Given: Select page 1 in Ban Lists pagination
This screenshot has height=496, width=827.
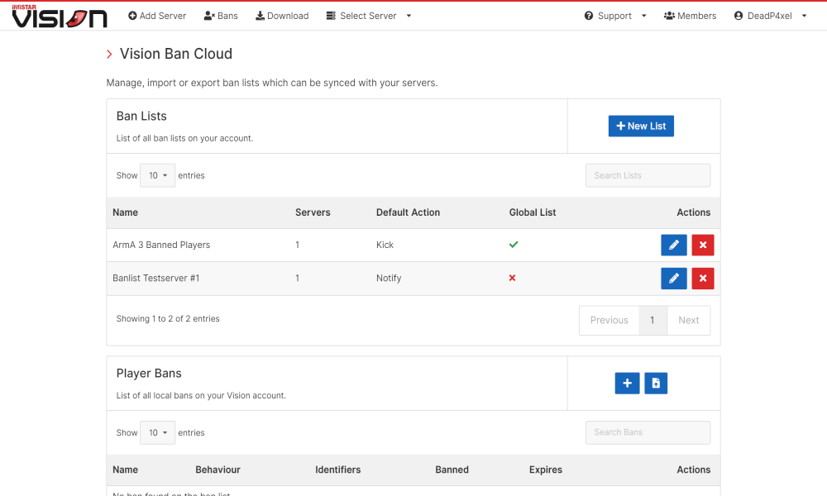Looking at the screenshot, I should (653, 321).
